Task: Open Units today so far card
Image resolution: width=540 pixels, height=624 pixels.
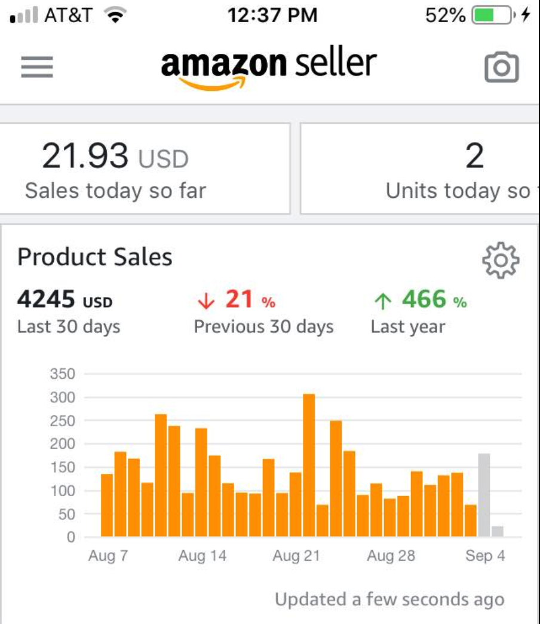Action: [420, 169]
